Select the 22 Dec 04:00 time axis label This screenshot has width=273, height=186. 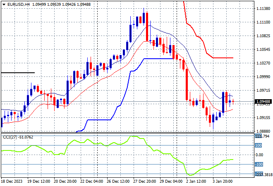click(91, 181)
